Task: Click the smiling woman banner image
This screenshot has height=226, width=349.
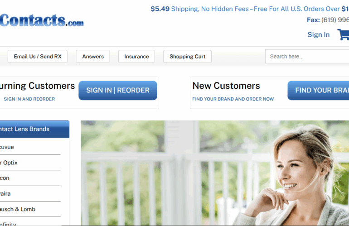Action: pos(215,173)
